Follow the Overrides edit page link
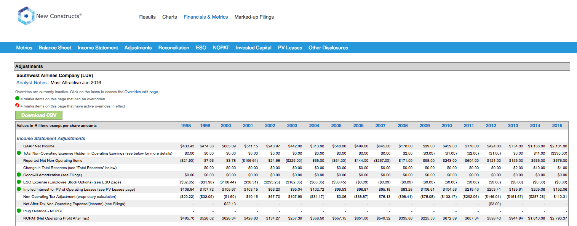The height and width of the screenshot is (226, 577). (x=141, y=92)
